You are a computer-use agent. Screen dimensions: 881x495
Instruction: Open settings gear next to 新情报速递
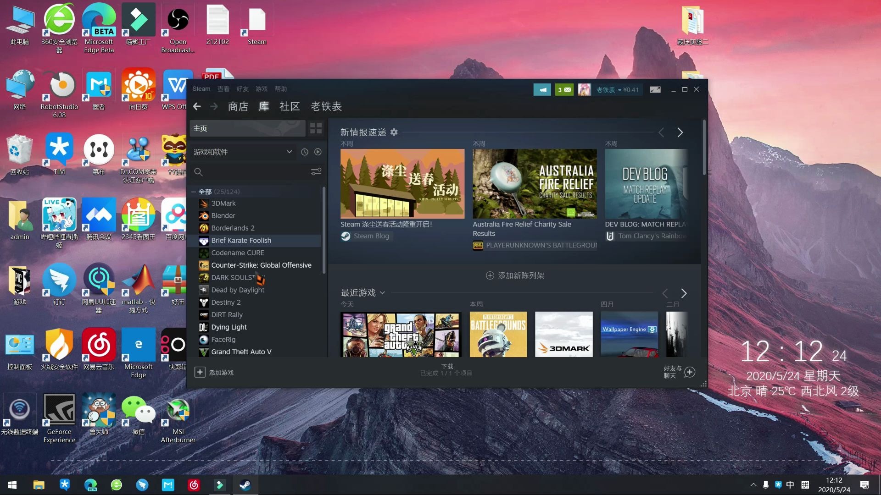pyautogui.click(x=394, y=132)
